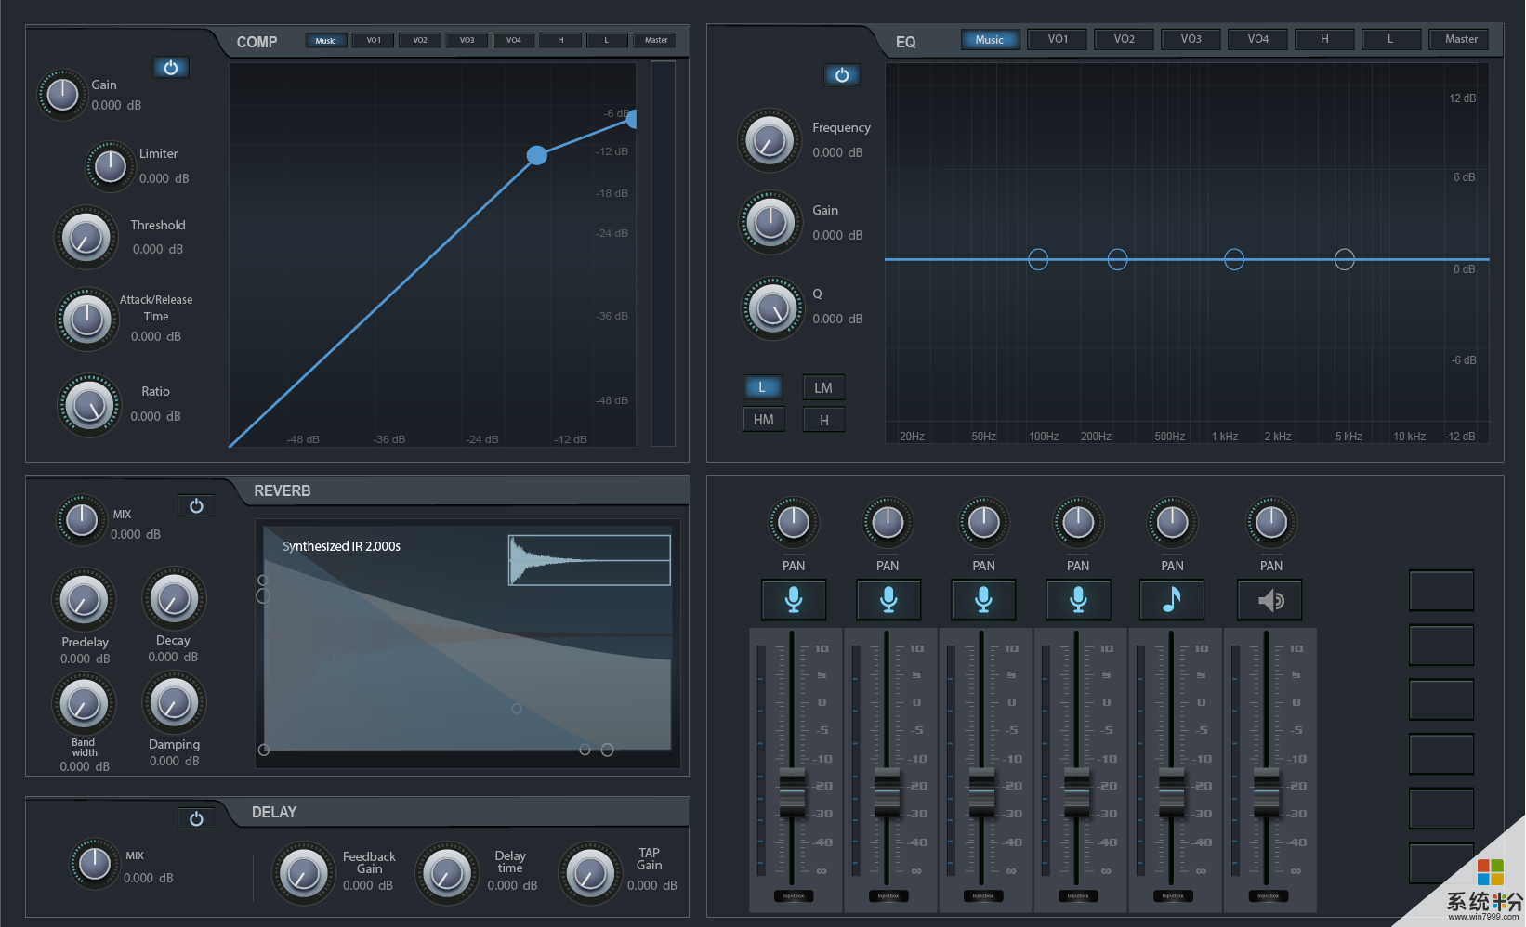Click the Synthesized IR 2.000s label
Viewport: 1526px width, 927px height.
[341, 546]
